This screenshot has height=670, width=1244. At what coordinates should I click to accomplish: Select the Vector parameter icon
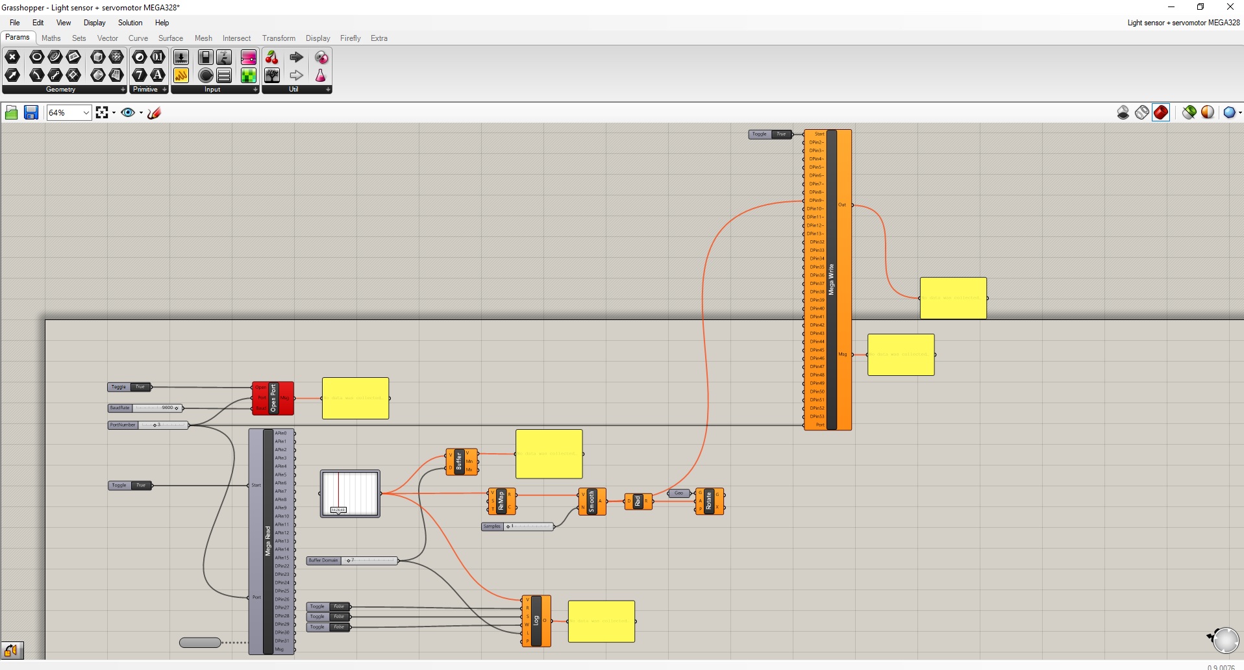(12, 75)
